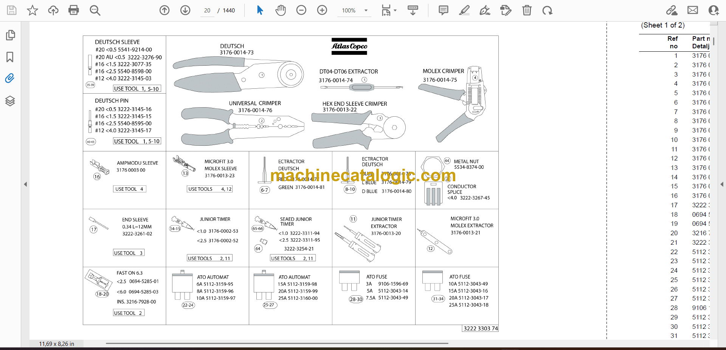Image resolution: width=726 pixels, height=350 pixels.
Task: Click the "Ref no" column header
Action: click(x=673, y=42)
